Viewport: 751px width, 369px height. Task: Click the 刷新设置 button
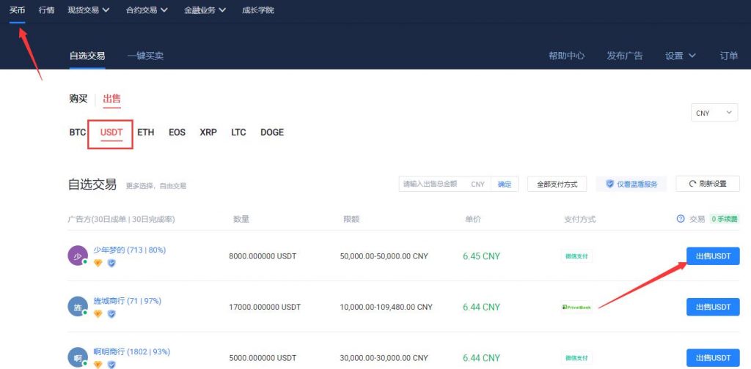coord(708,184)
